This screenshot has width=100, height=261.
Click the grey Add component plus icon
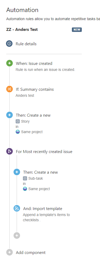pos(9,252)
